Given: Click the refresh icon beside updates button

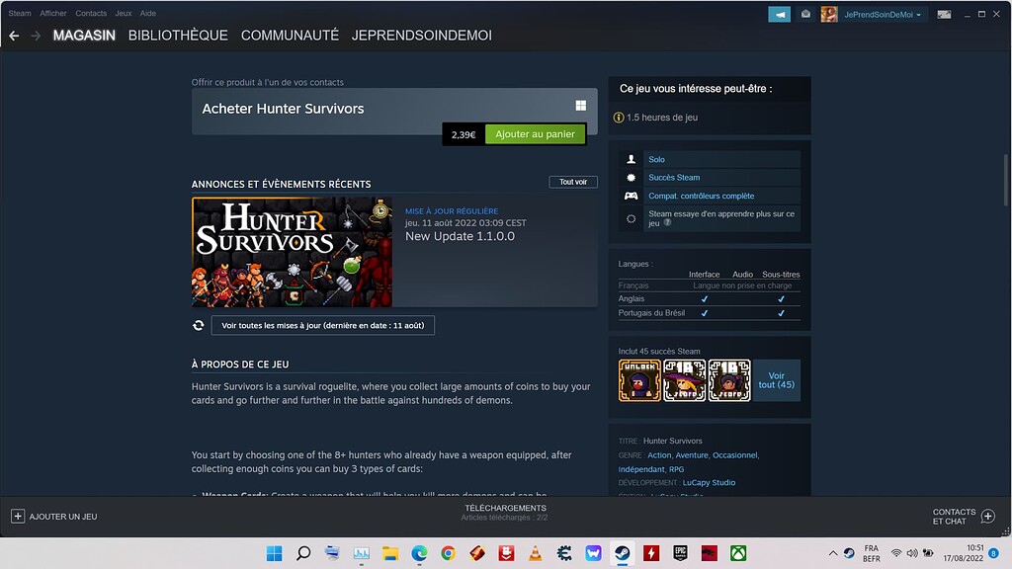Looking at the screenshot, I should click(199, 325).
